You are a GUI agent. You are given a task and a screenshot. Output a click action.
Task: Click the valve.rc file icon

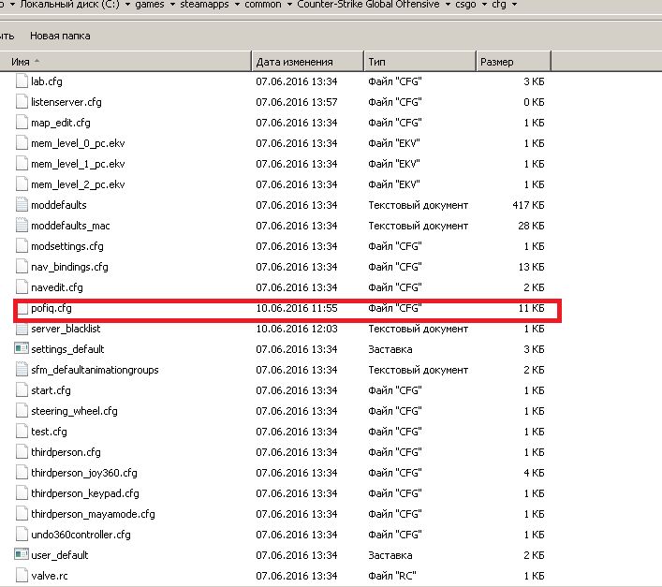coord(22,576)
